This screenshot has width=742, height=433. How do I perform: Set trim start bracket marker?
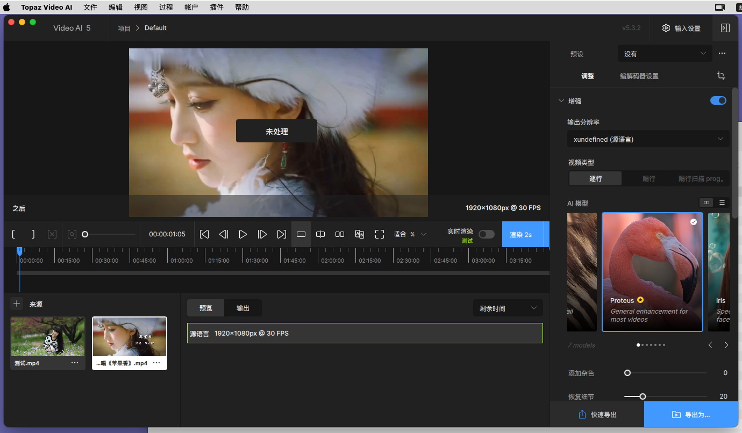pyautogui.click(x=14, y=234)
